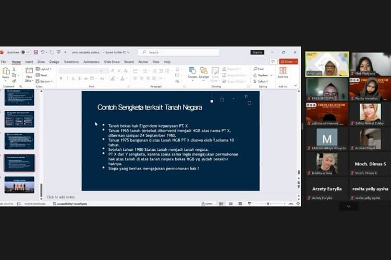Image resolution: width=391 pixels, height=260 pixels.
Task: Open the Arrange options
Action: coord(204,73)
